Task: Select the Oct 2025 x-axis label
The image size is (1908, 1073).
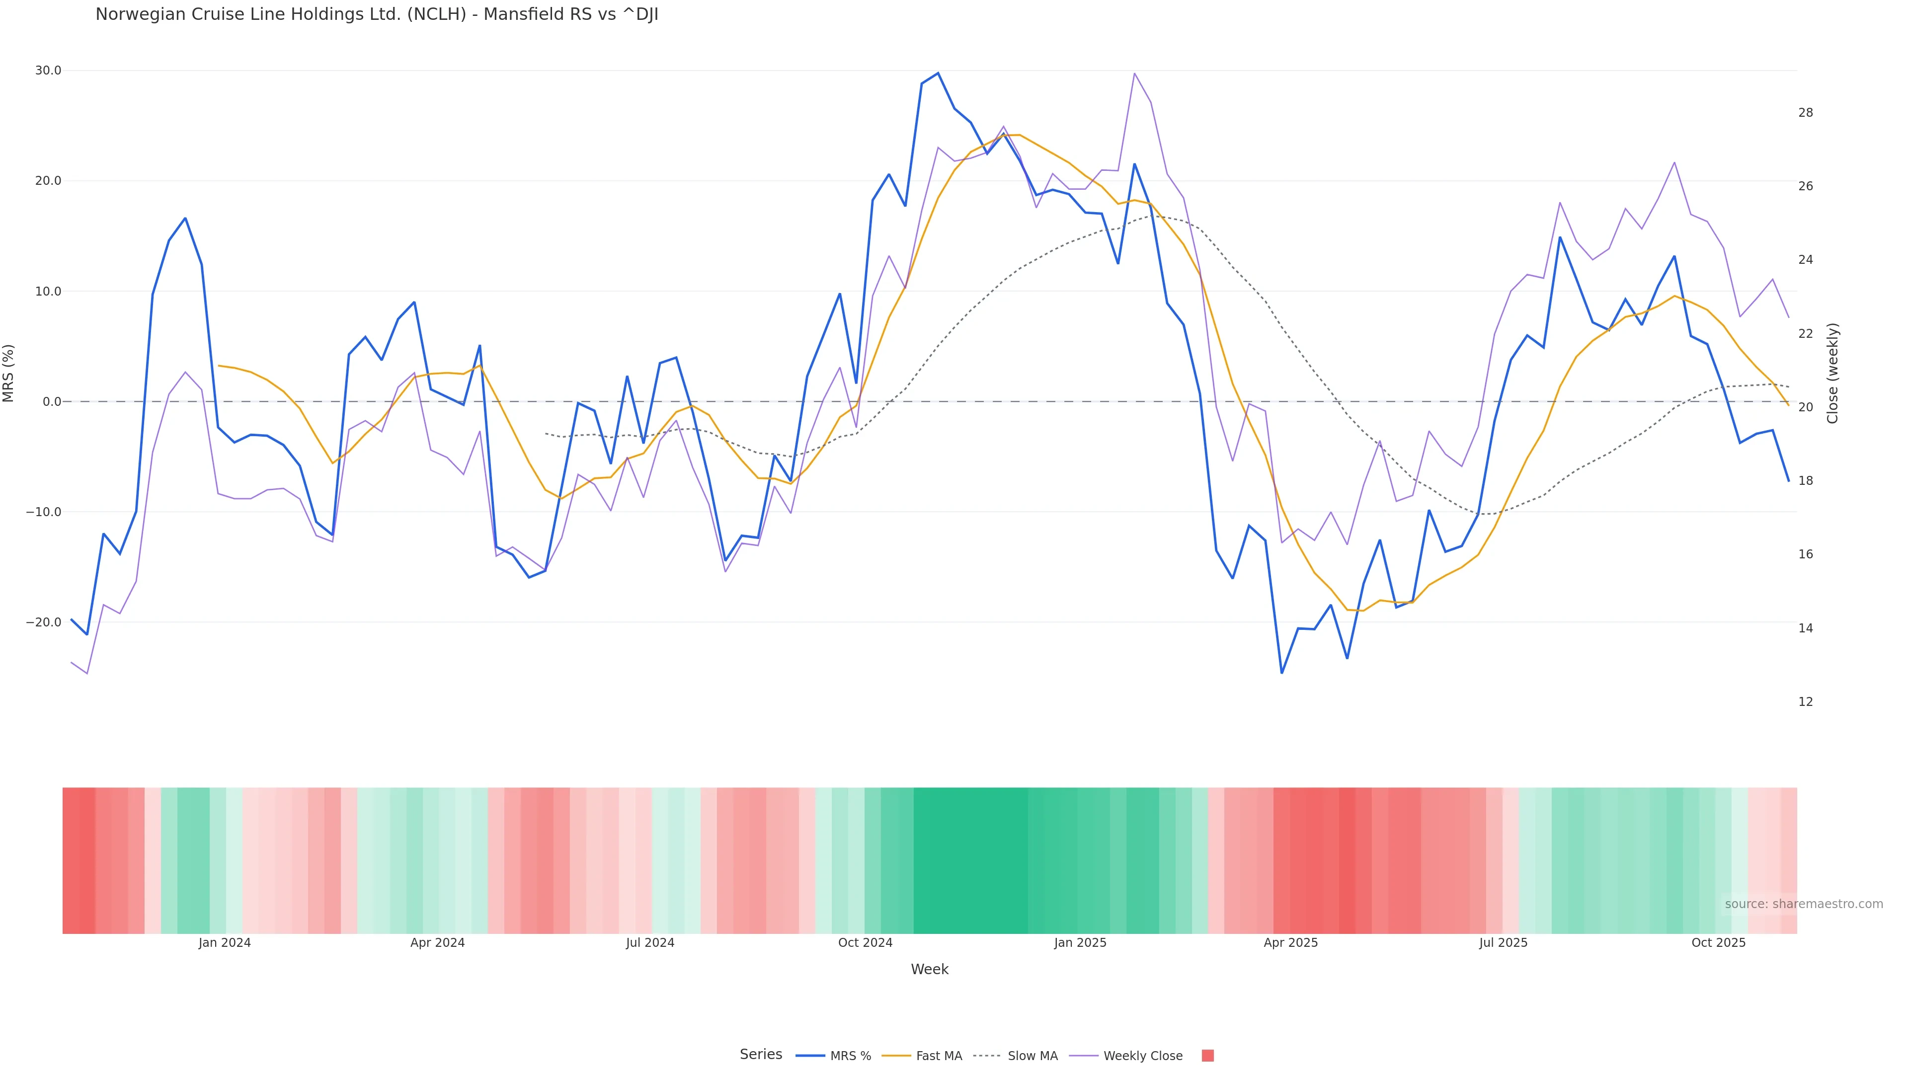Action: point(1718,943)
